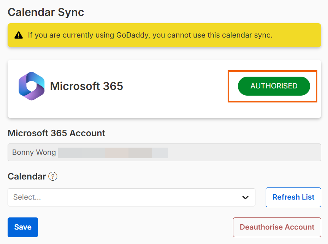Click the Bonny Wong account field
328x244 pixels.
164,152
